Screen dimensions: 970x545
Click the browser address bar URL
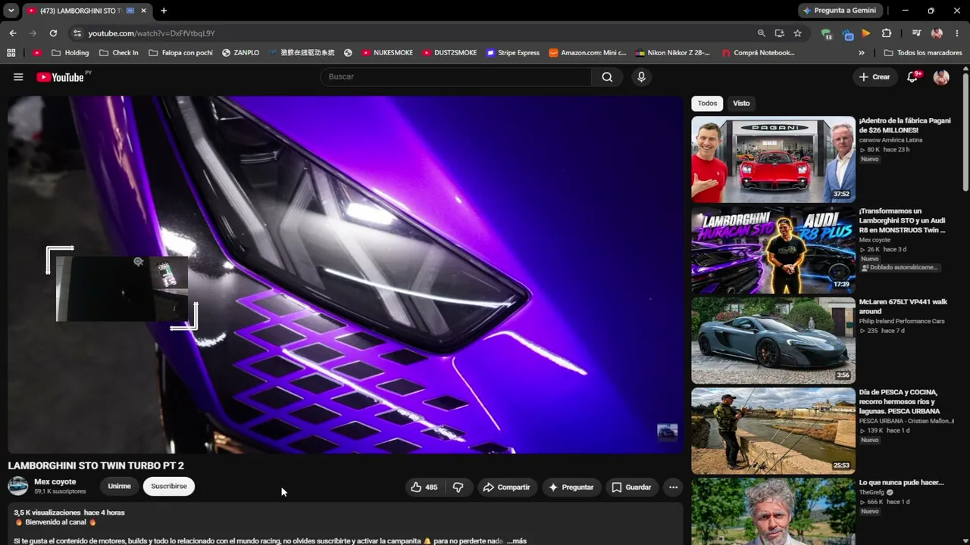[x=152, y=33]
